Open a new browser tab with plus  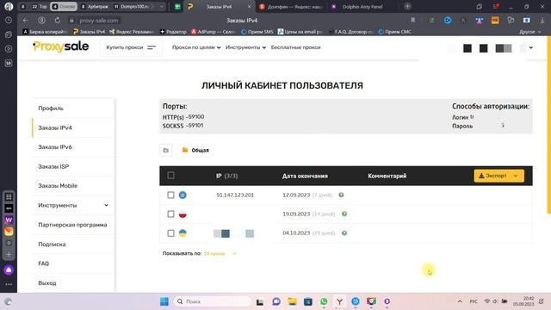(407, 6)
